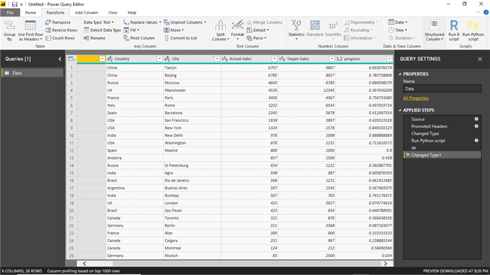Click Pivot Column
Viewport: 490px width, 275px height.
pos(139,37)
